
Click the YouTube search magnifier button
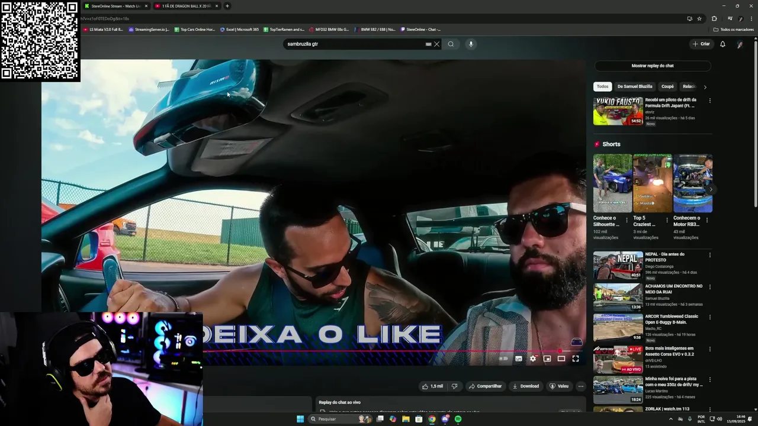click(x=451, y=44)
